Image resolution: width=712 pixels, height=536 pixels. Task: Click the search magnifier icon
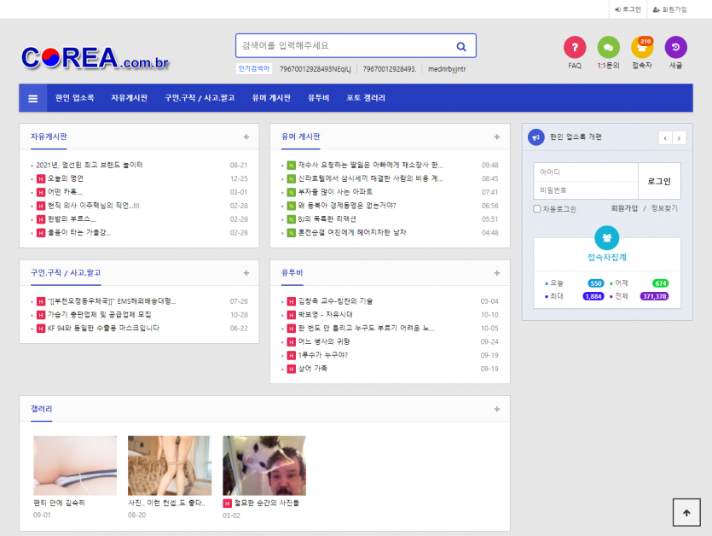coord(460,45)
